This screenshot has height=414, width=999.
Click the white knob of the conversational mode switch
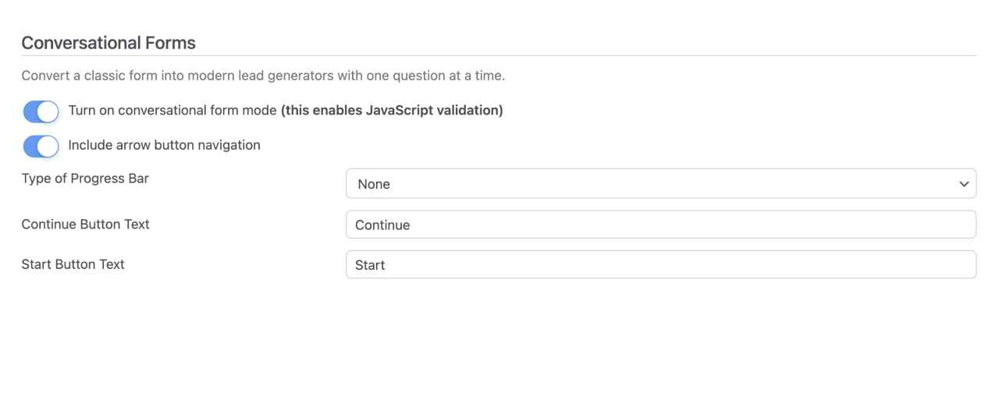click(x=48, y=111)
